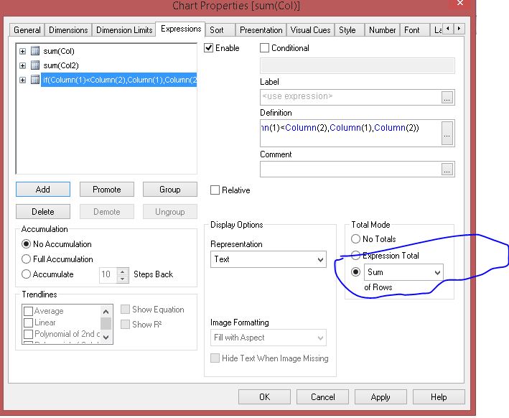The width and height of the screenshot is (509, 418).
Task: Switch to the General tab
Action: [27, 30]
